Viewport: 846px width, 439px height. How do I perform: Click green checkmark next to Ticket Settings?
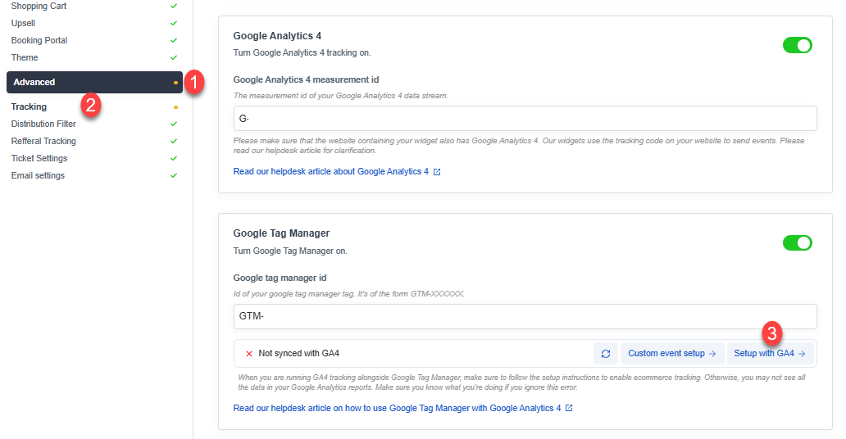coord(174,158)
